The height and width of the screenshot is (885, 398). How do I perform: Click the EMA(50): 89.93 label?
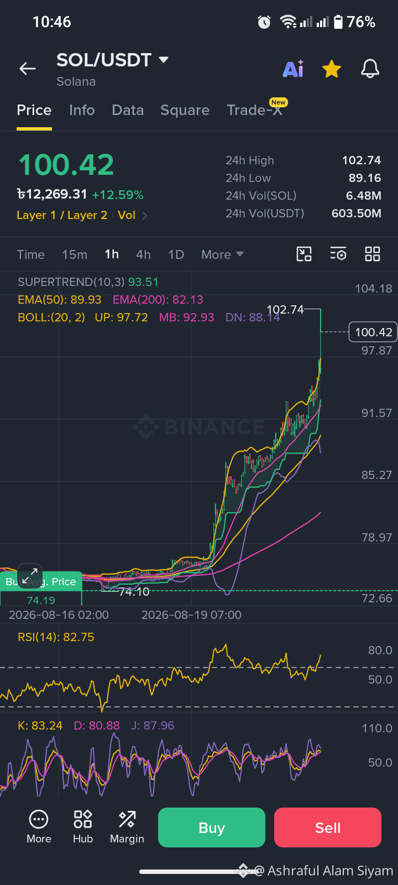60,300
